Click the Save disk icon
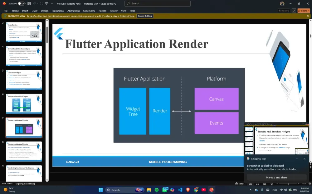The width and height of the screenshot is (312, 194). point(29,3)
